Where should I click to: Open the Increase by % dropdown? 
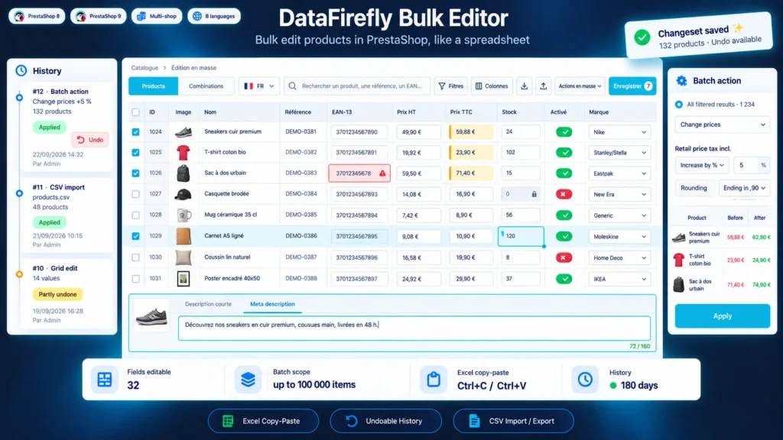click(x=702, y=165)
